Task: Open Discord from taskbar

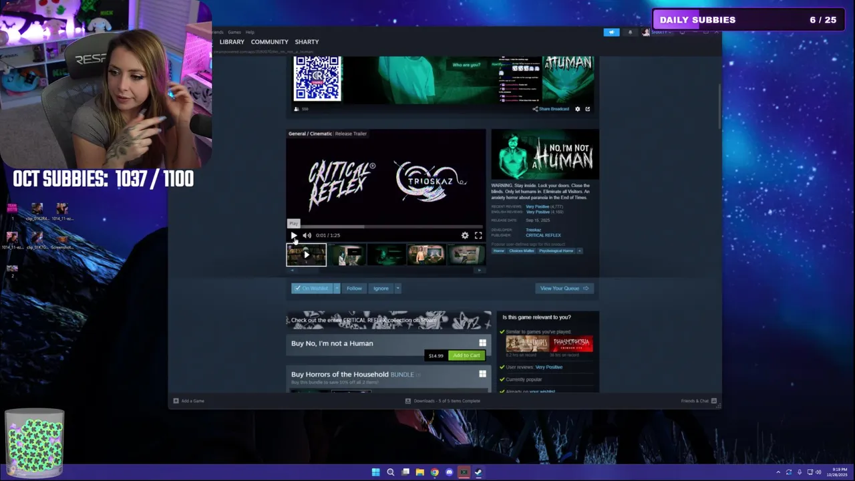Action: (x=449, y=472)
